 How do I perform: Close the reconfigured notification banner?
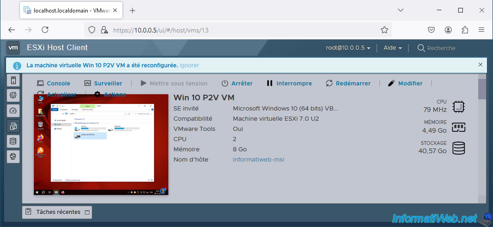click(x=480, y=65)
